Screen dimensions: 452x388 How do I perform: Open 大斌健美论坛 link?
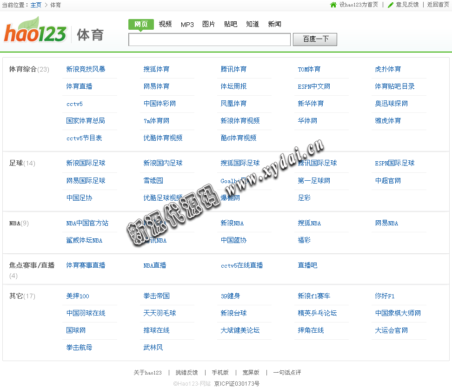[240, 330]
